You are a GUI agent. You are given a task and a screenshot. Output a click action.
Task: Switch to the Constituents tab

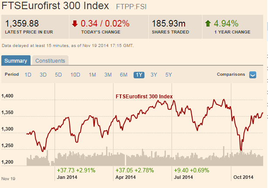(x=50, y=61)
